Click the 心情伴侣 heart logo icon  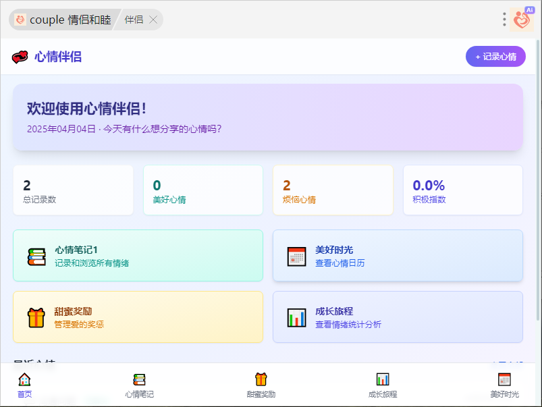tap(20, 57)
